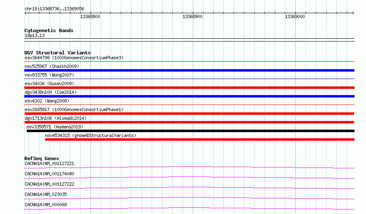The image size is (366, 214).
Task: Open variant nsv833755 (Wong2007) label
Action: pos(49,75)
